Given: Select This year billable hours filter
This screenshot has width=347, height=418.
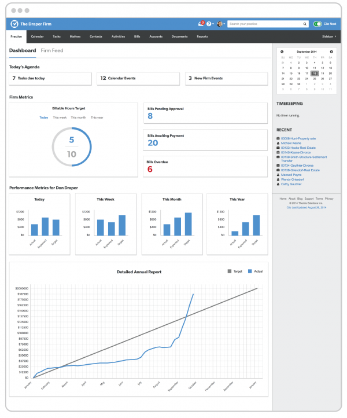Looking at the screenshot, I should pos(97,118).
